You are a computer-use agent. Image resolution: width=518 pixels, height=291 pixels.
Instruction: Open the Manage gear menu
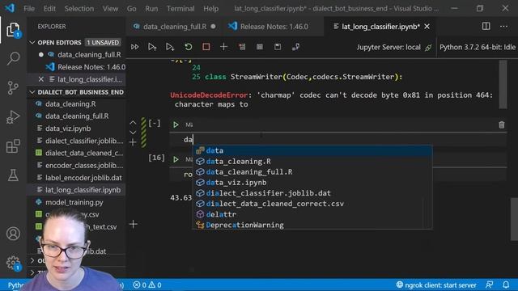pyautogui.click(x=13, y=263)
